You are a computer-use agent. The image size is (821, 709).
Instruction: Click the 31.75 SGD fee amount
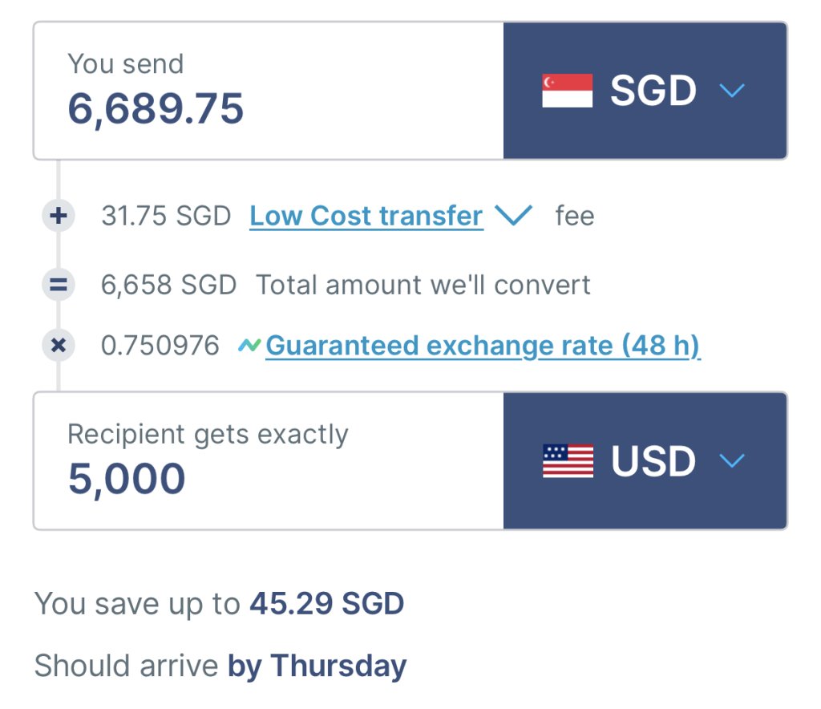pyautogui.click(x=166, y=216)
